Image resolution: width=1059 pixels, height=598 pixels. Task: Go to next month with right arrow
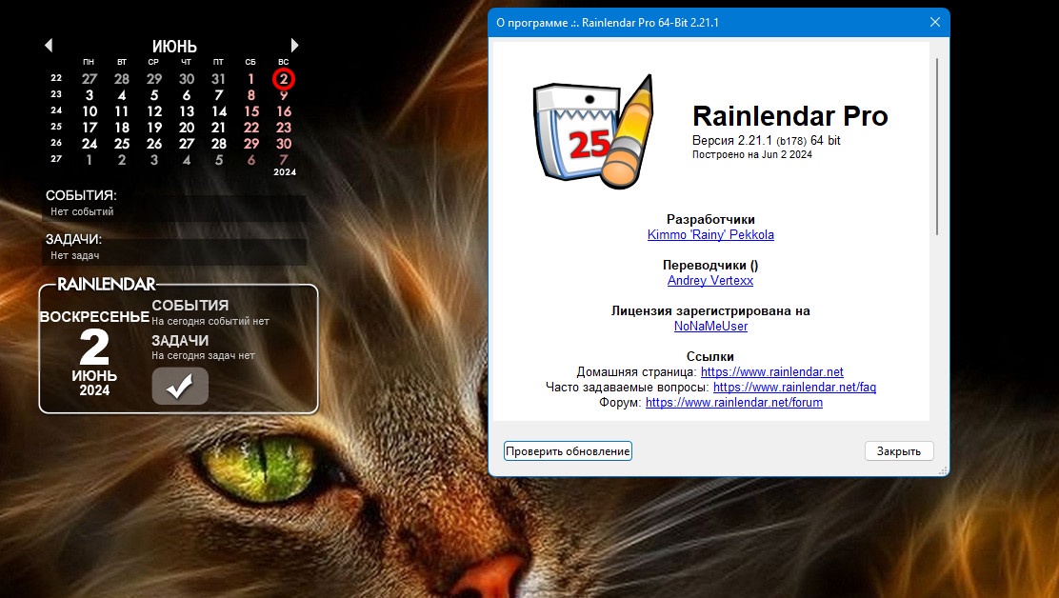pyautogui.click(x=294, y=45)
